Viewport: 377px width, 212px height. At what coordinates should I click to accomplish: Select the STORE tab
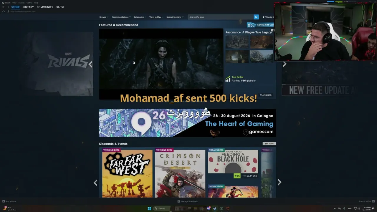16,7
